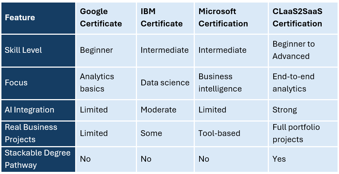Select the Tool-based projects cell
Screen dimensions: 339x174
pyautogui.click(x=231, y=133)
